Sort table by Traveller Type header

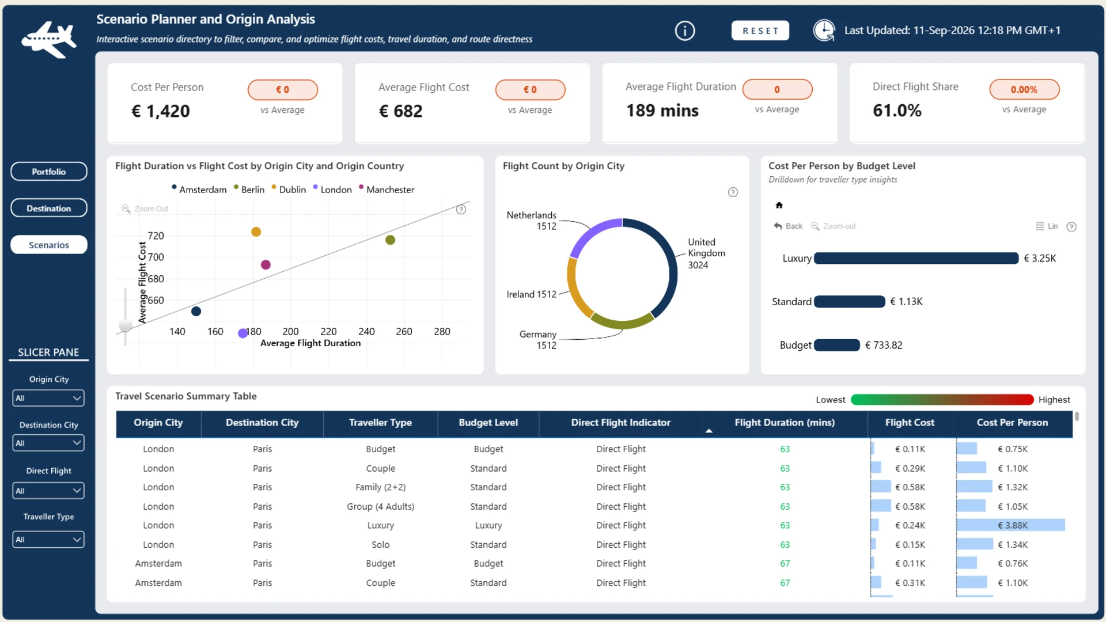click(380, 423)
